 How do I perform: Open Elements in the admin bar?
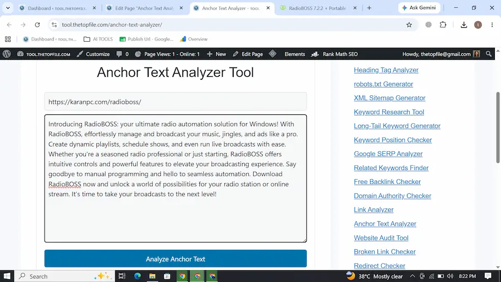coord(294,54)
